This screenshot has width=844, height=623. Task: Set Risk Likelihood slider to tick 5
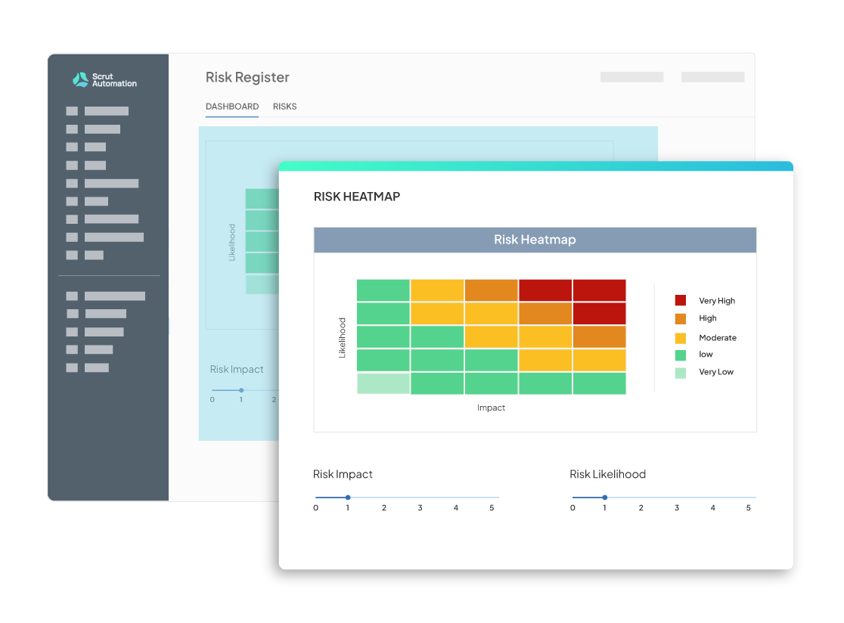click(x=749, y=497)
